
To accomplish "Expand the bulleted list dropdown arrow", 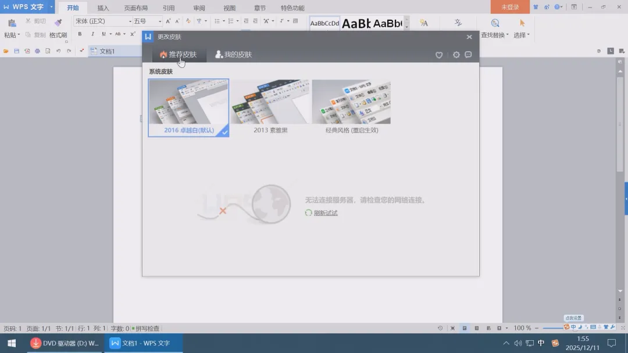I will [x=223, y=21].
